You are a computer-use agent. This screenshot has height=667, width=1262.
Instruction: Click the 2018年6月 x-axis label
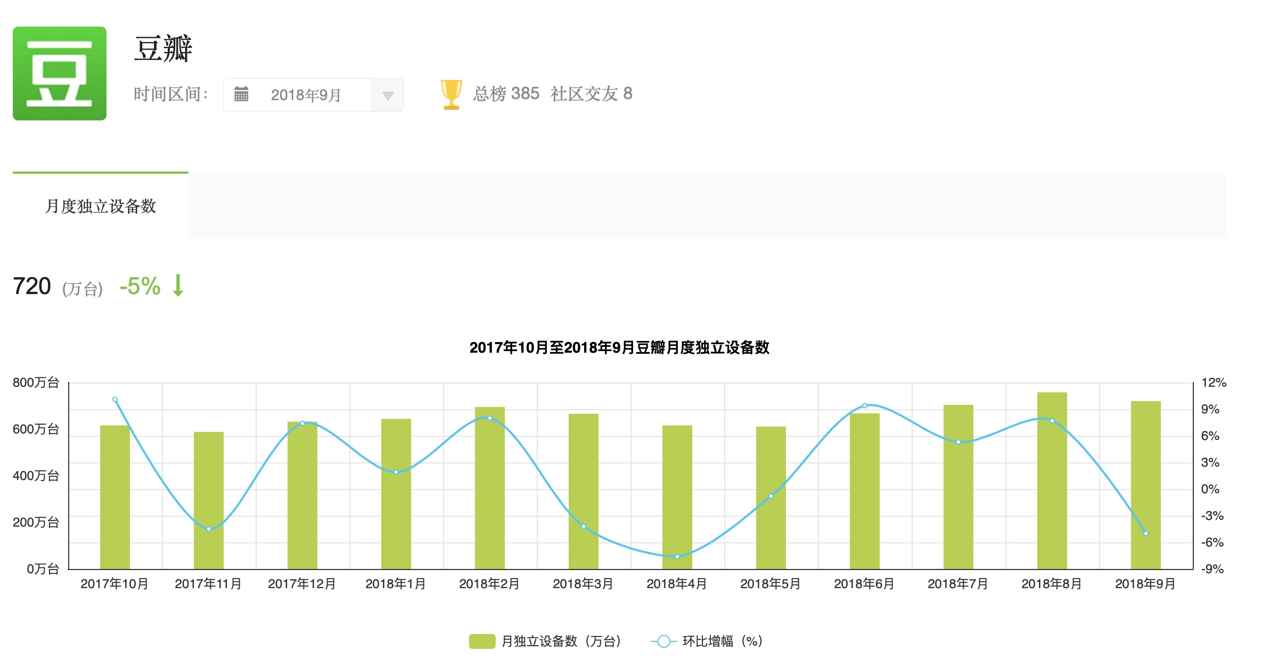pyautogui.click(x=864, y=584)
